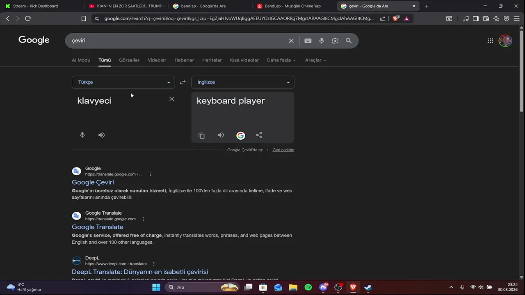Image resolution: width=525 pixels, height=295 pixels.
Task: Go to the Google homepage logo
Action: point(34,40)
